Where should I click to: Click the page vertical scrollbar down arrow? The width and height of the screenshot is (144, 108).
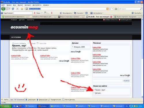(142, 97)
